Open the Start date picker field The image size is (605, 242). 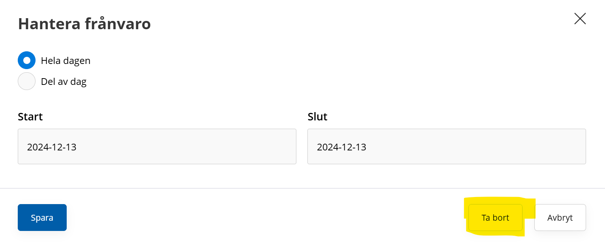tap(157, 146)
